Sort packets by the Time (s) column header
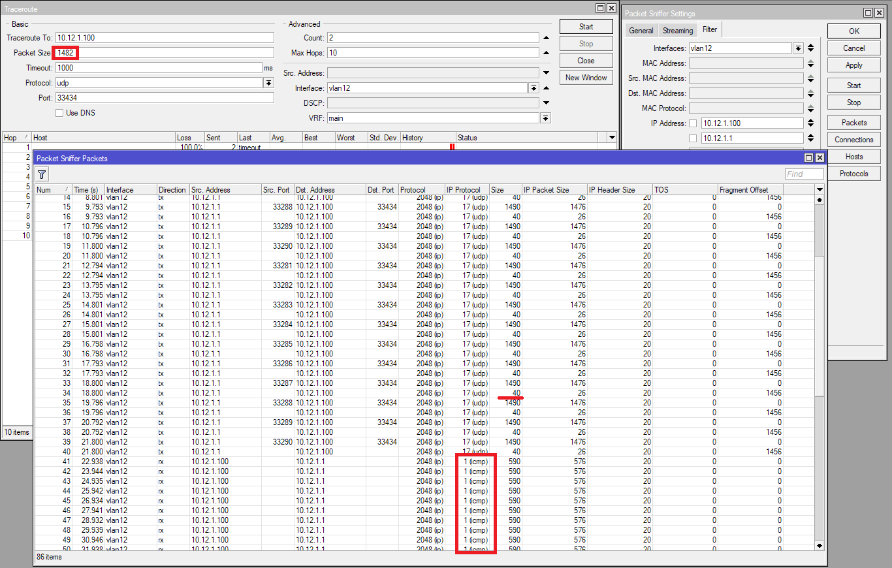Screen dimensions: 892x568 pos(88,190)
